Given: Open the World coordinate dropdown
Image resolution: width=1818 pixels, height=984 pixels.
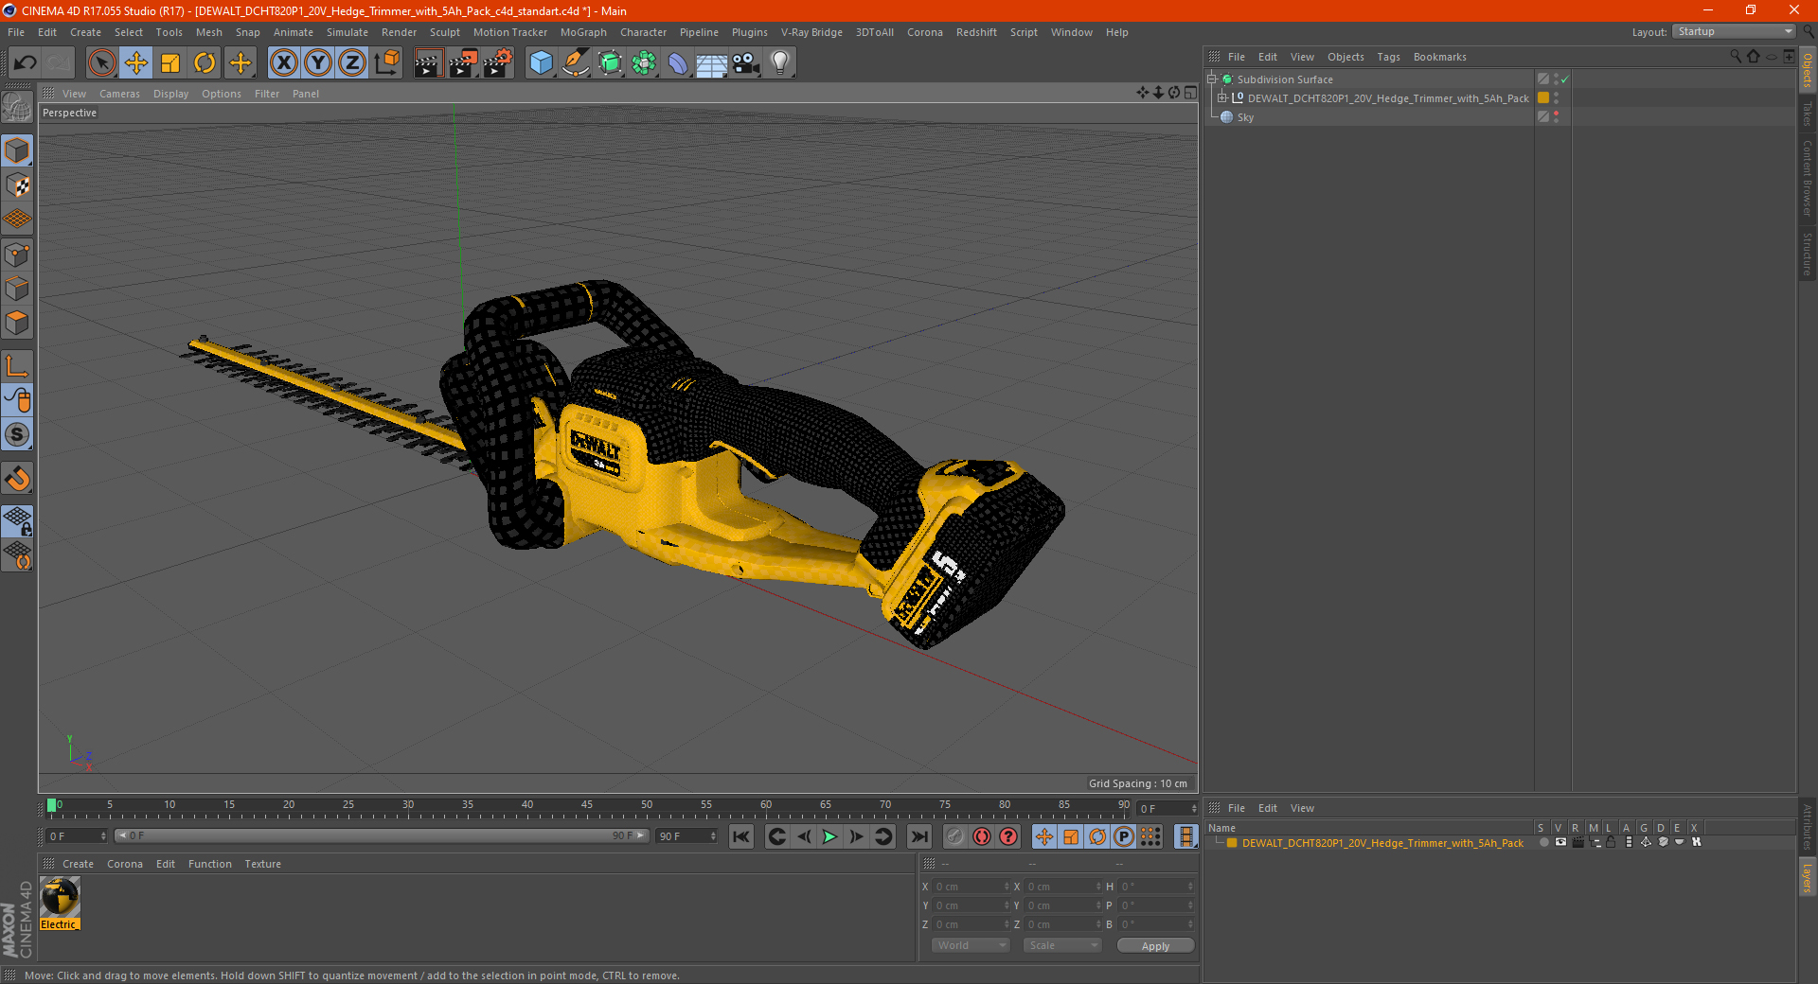Looking at the screenshot, I should (971, 945).
